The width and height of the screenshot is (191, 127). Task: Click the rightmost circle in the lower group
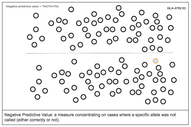click(x=174, y=80)
